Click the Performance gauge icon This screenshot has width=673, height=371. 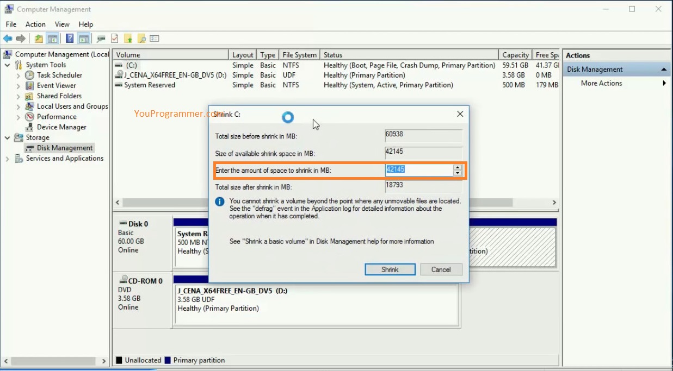point(30,117)
